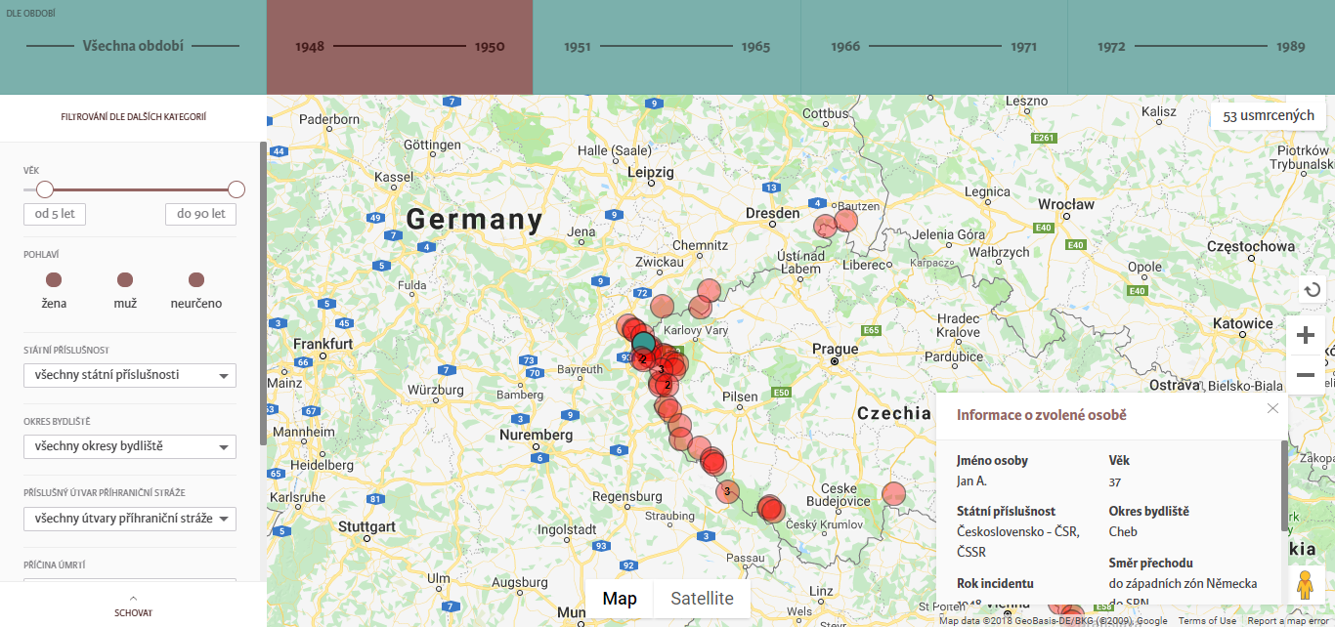Click the map zoom in plus button
This screenshot has height=627, width=1335.
click(x=1305, y=336)
